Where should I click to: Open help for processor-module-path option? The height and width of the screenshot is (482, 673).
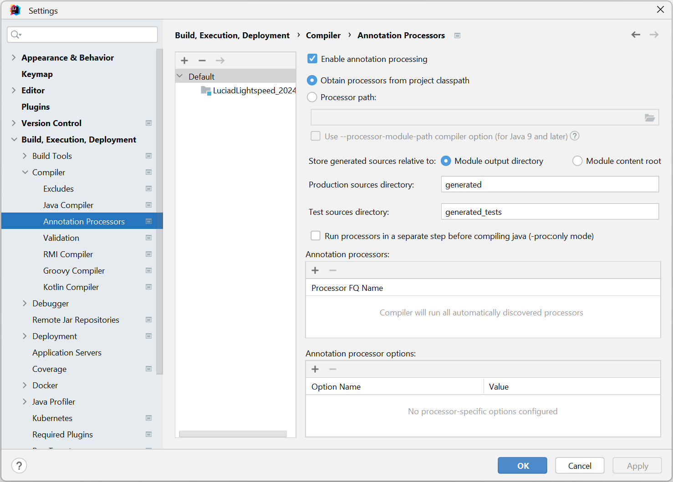click(575, 136)
